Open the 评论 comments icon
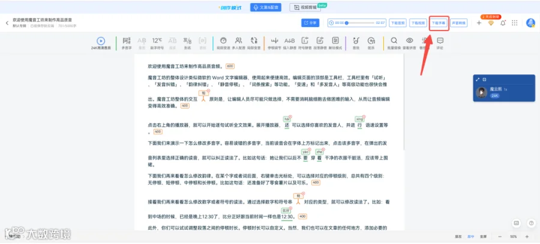Screen dimensions: 540x244 coord(440,43)
